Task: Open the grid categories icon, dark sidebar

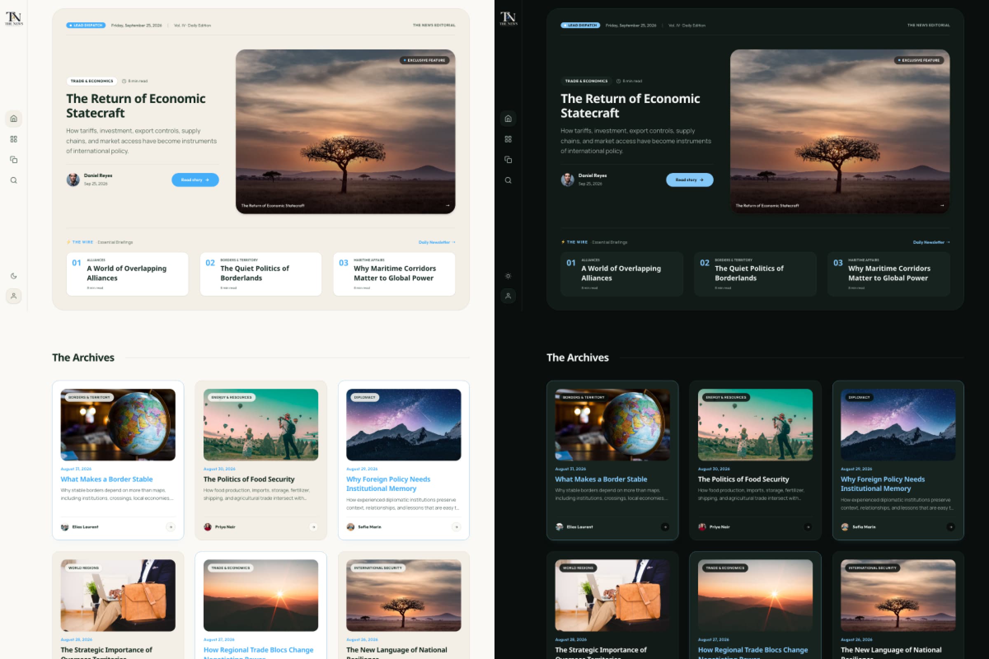Action: pos(508,139)
